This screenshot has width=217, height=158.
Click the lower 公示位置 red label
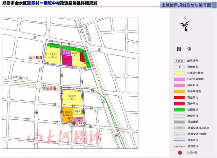coord(49,89)
